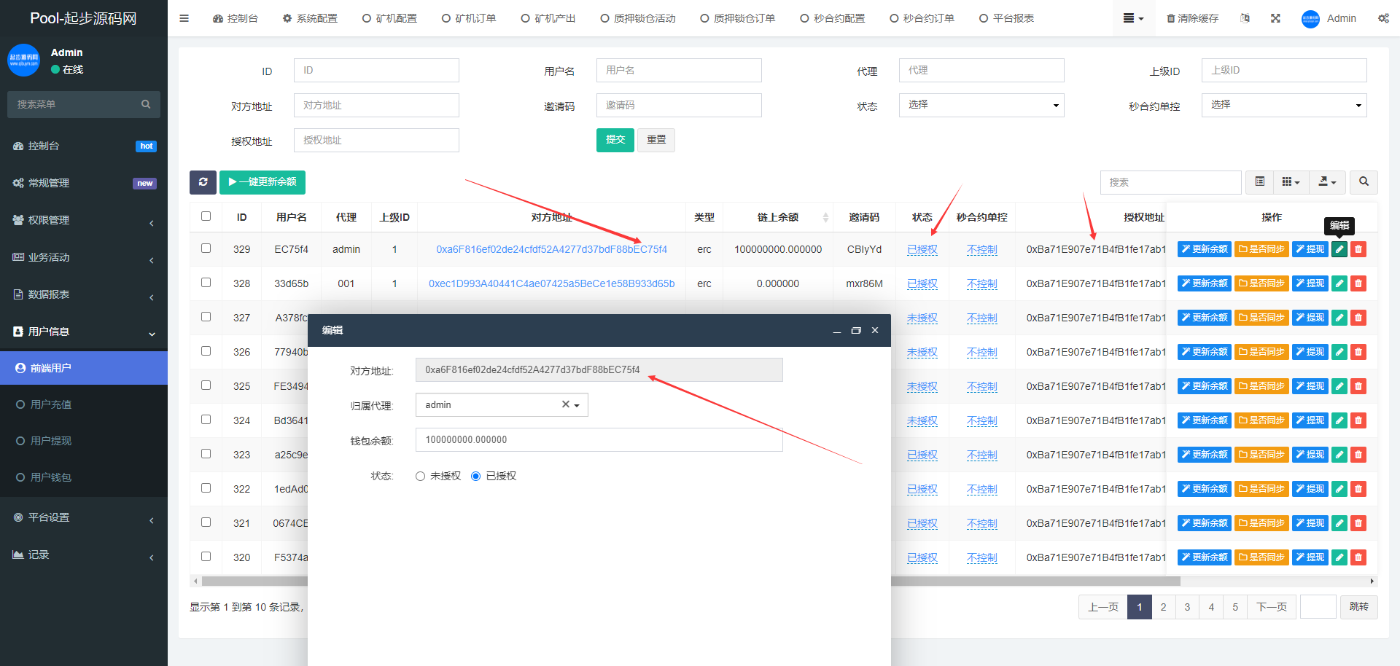Click the 钱包余额 input in edit dialog
The image size is (1400, 666).
point(599,440)
